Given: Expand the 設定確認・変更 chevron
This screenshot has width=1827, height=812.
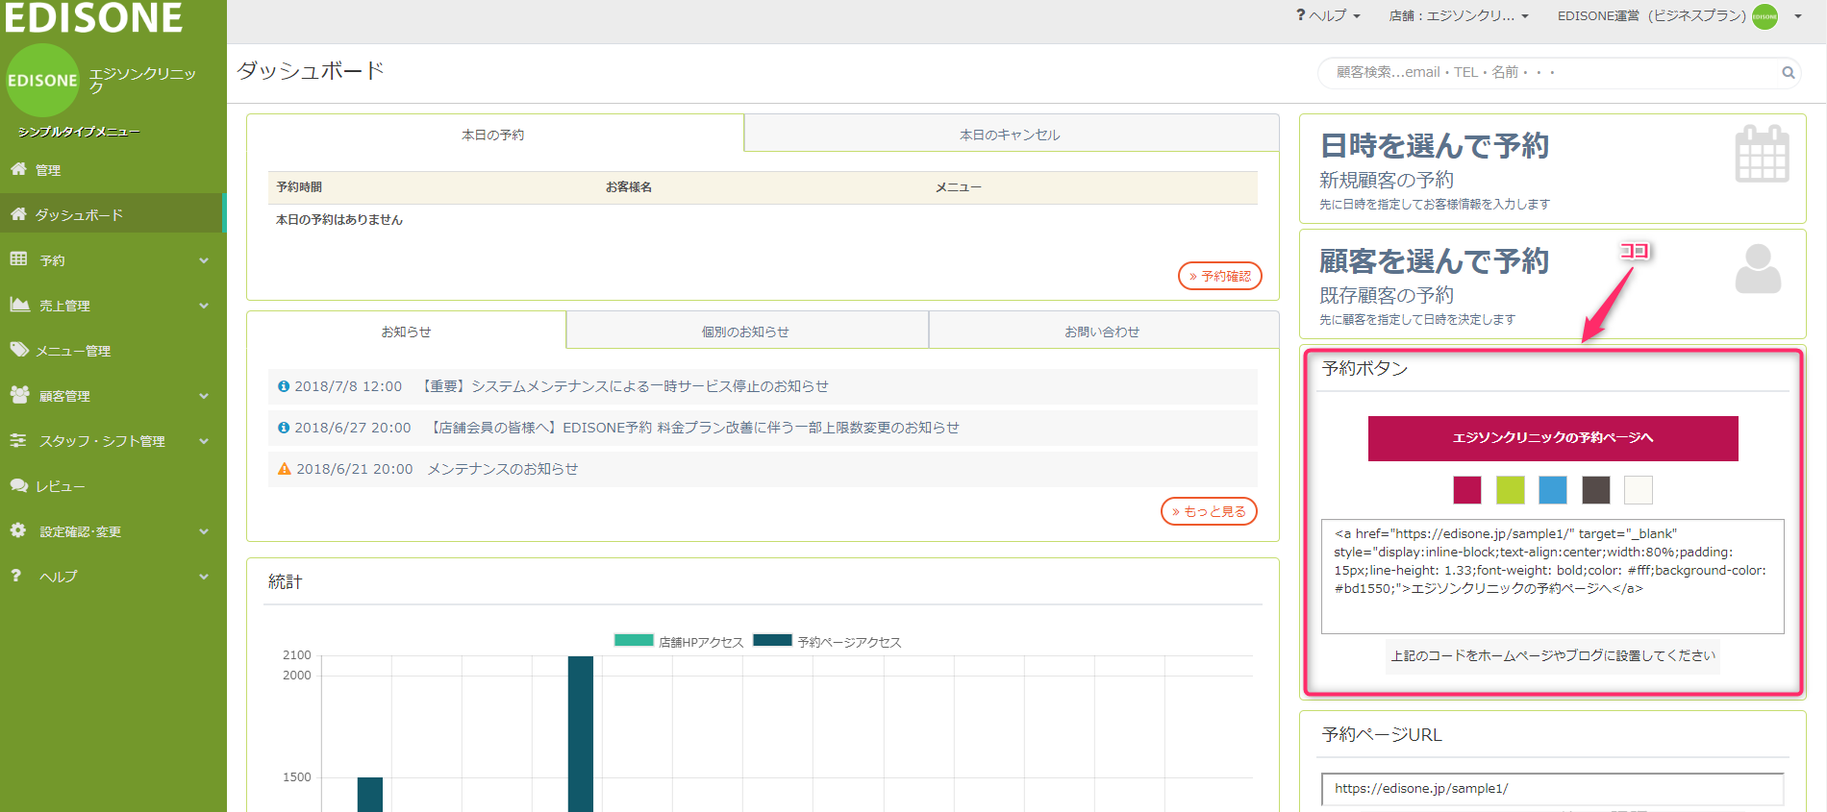Looking at the screenshot, I should click(x=204, y=531).
